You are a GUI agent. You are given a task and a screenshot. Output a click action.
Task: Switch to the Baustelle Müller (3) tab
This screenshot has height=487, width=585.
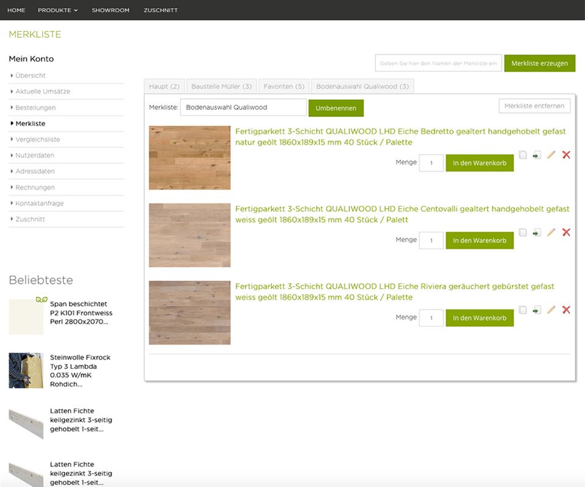click(222, 86)
